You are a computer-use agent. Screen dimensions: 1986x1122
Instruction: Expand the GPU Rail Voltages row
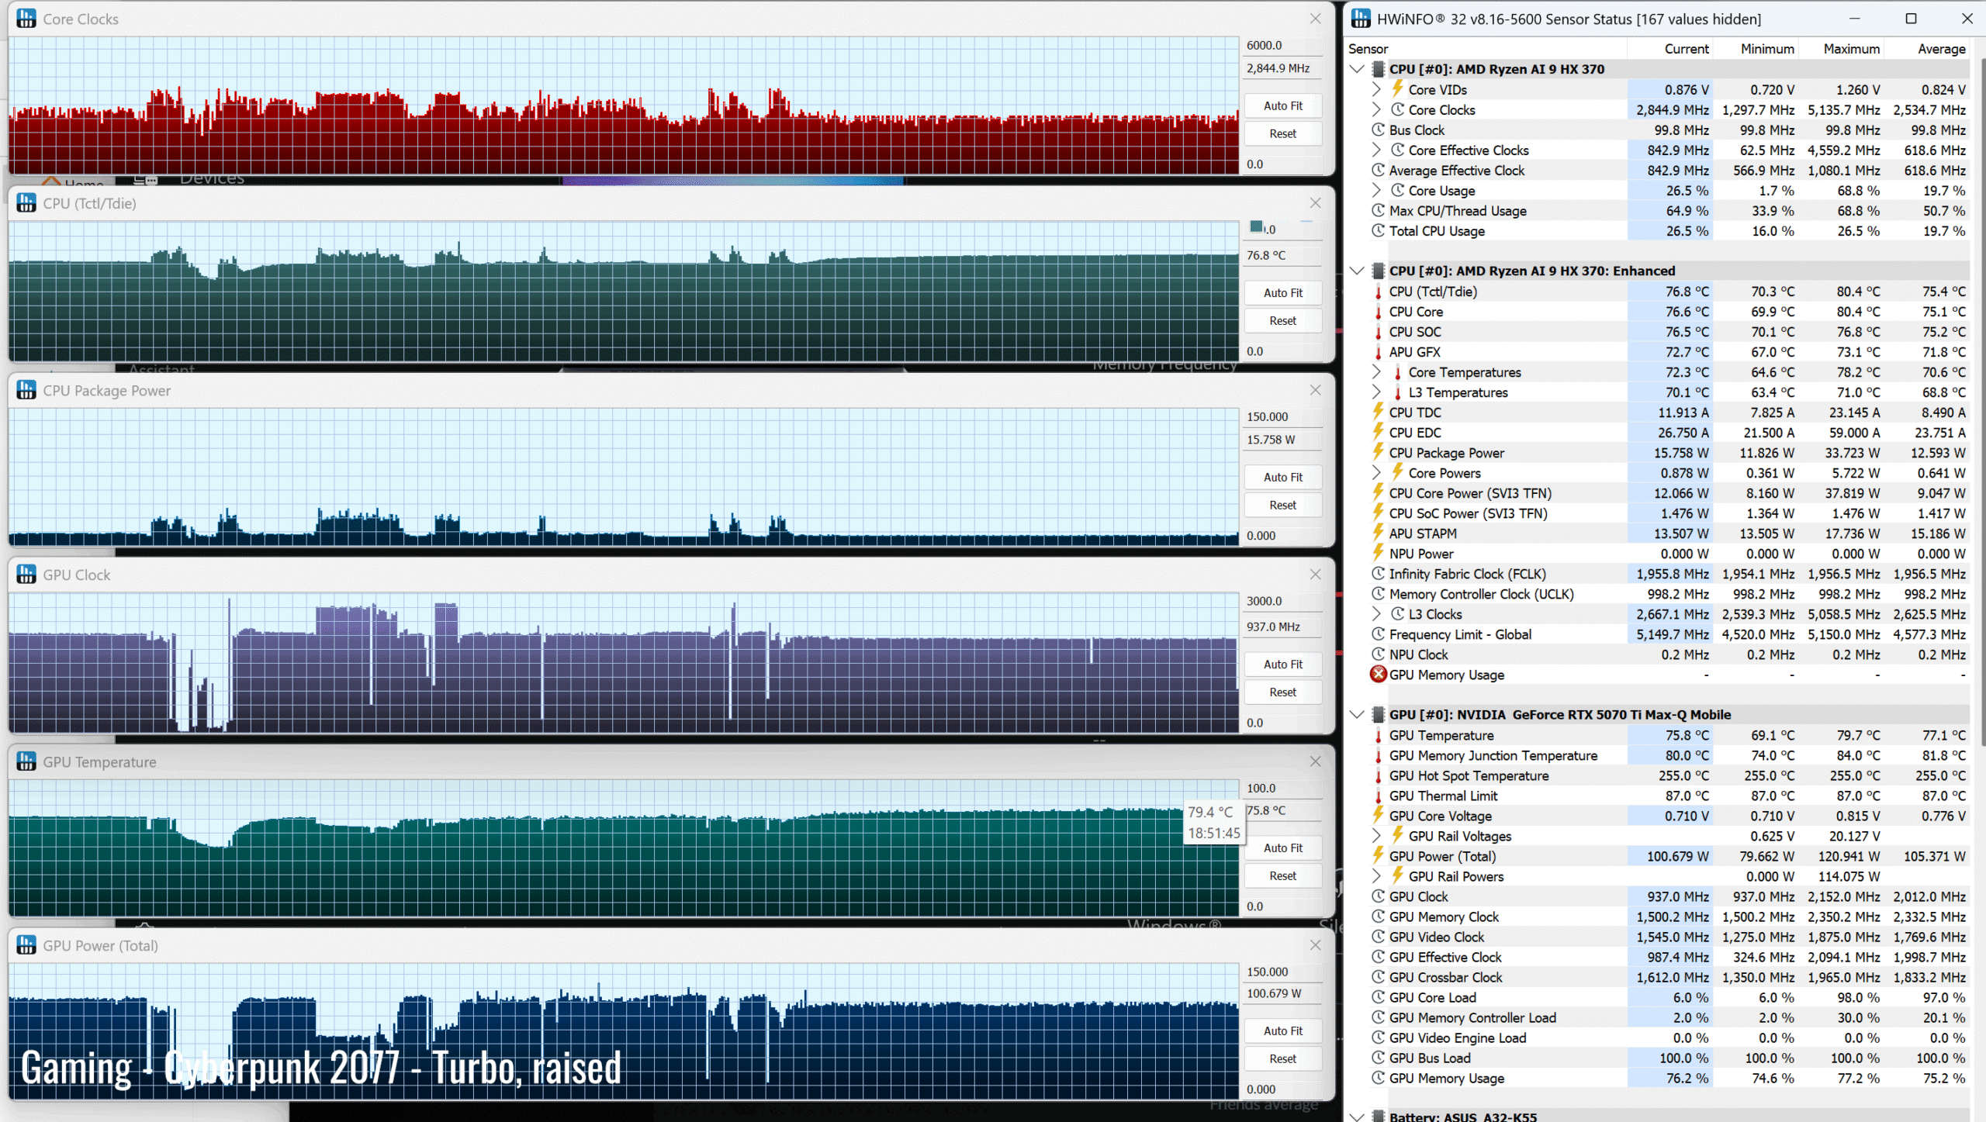1376,836
